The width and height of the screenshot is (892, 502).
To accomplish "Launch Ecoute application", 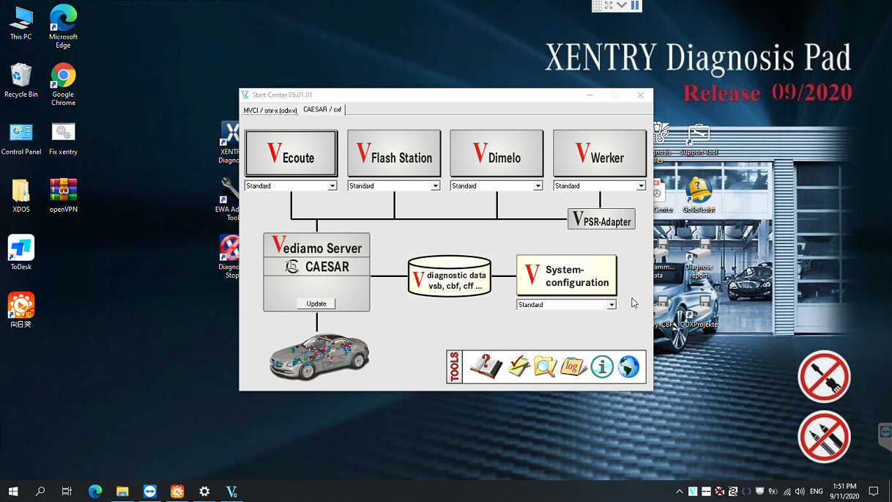I will coord(291,153).
